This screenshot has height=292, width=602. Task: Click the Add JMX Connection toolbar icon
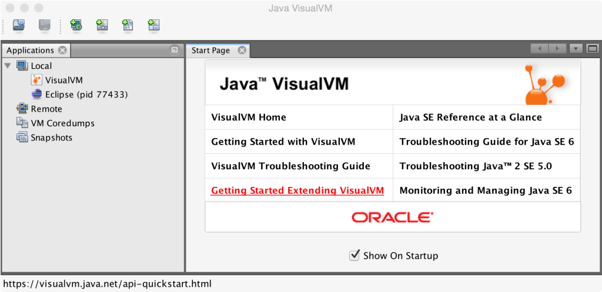[102, 26]
